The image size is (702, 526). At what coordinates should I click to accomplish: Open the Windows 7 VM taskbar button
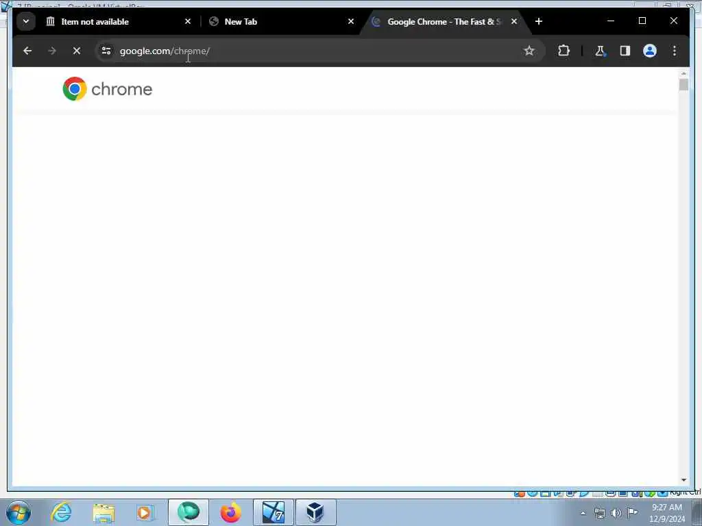pyautogui.click(x=274, y=512)
